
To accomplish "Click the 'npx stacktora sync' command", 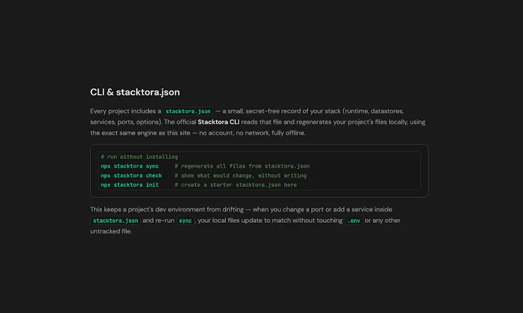I will point(129,166).
